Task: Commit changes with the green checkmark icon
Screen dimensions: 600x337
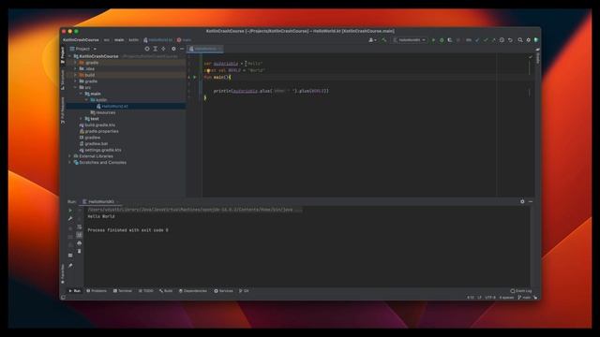Action: [x=486, y=39]
